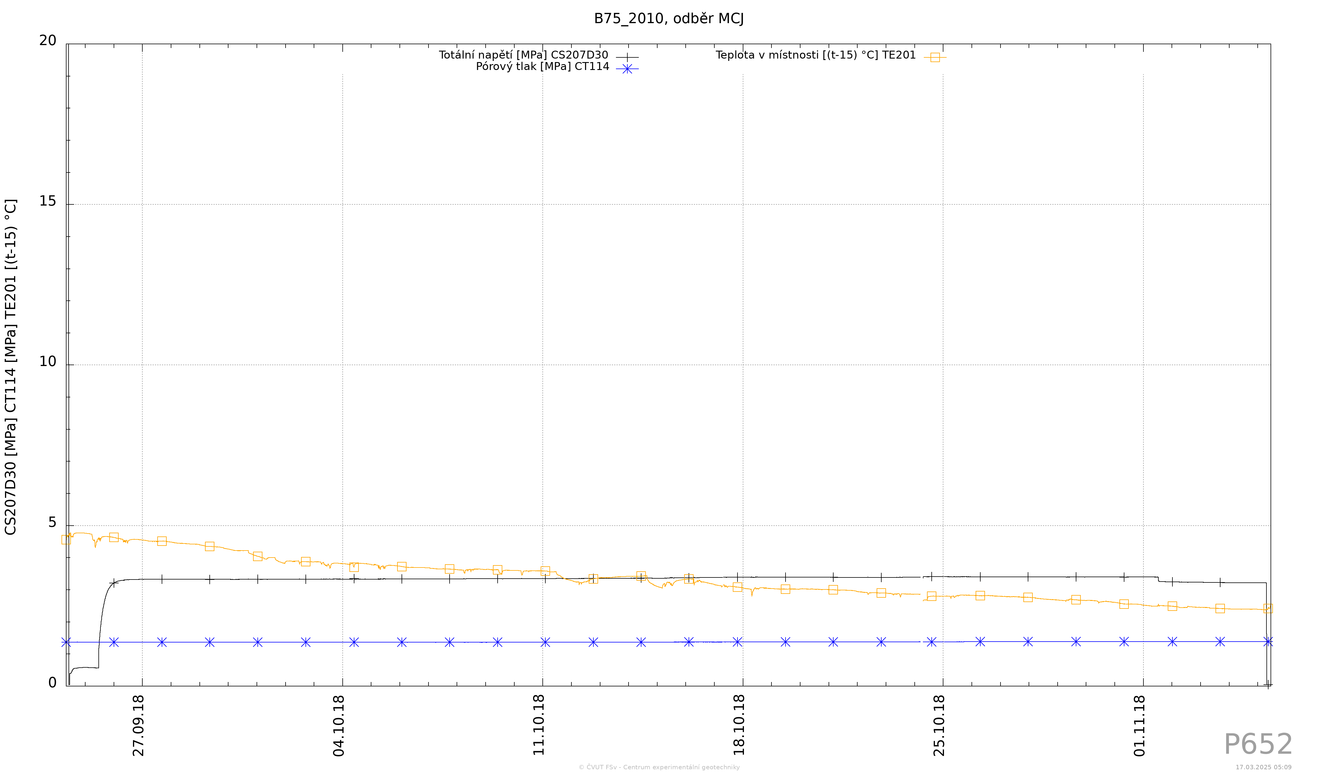
Task: Click legend entry "Totální napětí [MPa] CS207D30"
Action: (x=523, y=55)
